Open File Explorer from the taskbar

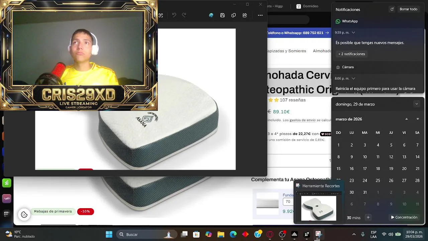tap(221, 234)
